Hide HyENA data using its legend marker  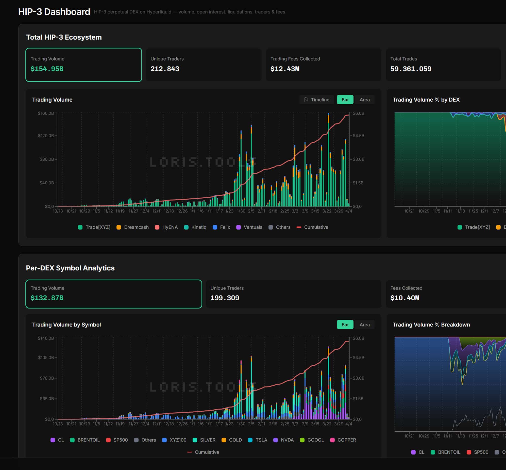(x=157, y=227)
